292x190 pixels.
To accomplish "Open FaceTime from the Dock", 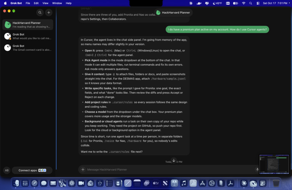I will (81, 183).
